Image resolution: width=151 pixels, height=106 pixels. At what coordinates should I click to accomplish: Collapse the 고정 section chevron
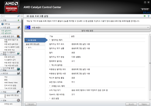[x=2, y=20]
